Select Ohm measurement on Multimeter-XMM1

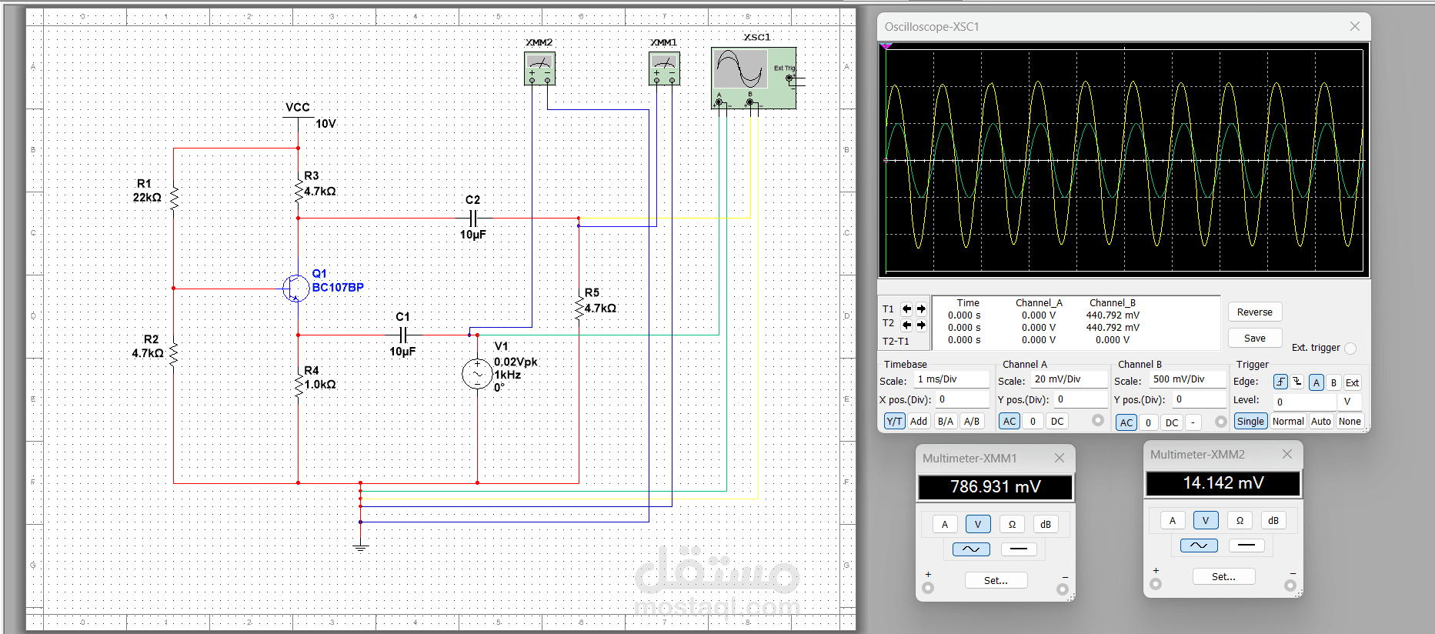pyautogui.click(x=1012, y=524)
